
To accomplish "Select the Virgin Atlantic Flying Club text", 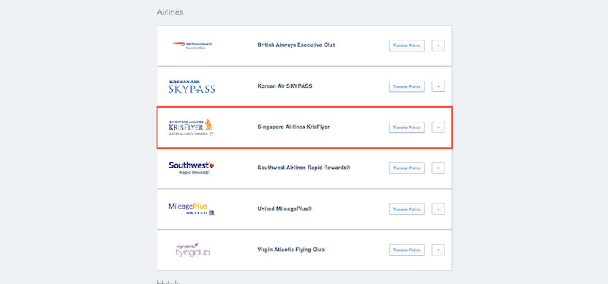I will click(x=291, y=250).
